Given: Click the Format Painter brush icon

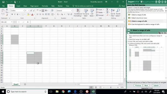Looking at the screenshot, I should pyautogui.click(x=7, y=15).
